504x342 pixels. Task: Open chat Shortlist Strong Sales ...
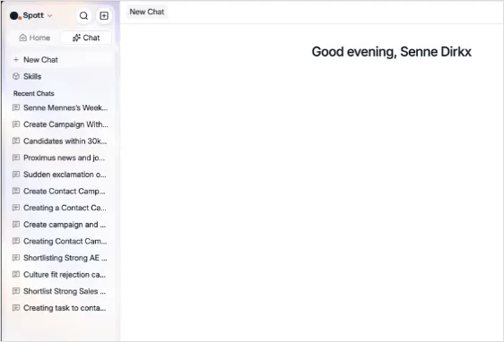(x=62, y=291)
